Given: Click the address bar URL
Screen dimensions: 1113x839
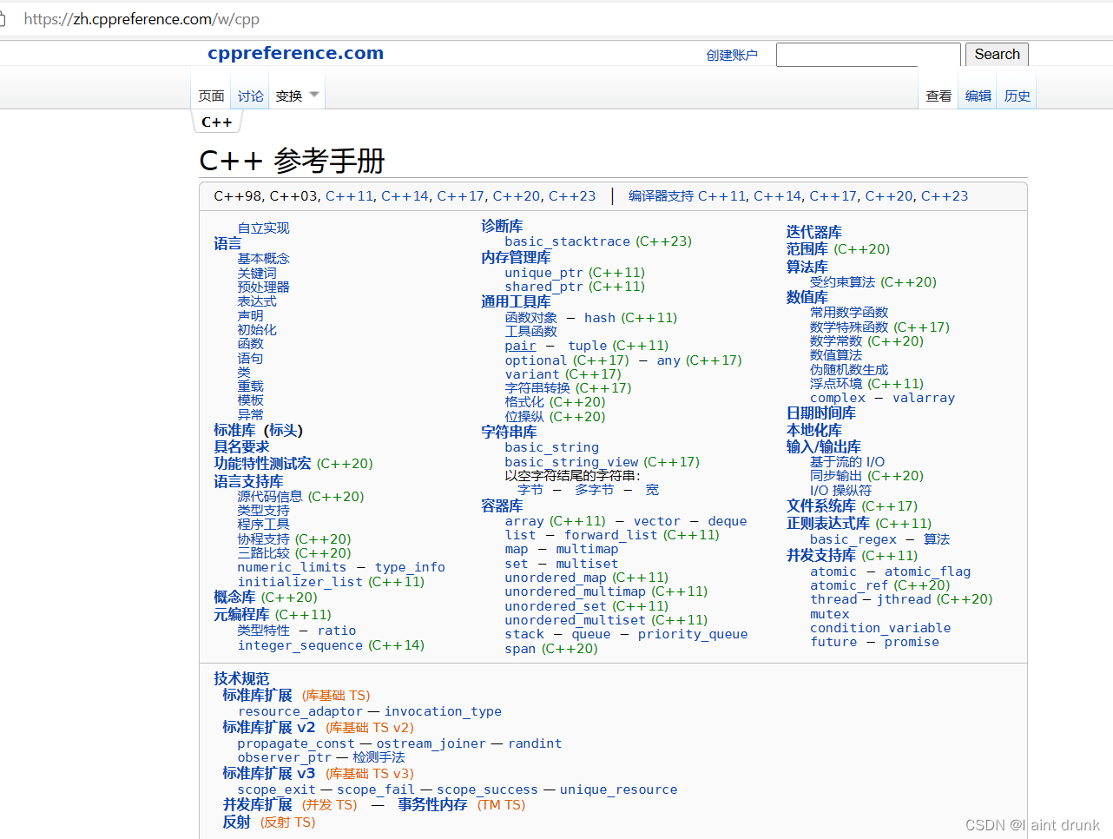Looking at the screenshot, I should tap(142, 19).
